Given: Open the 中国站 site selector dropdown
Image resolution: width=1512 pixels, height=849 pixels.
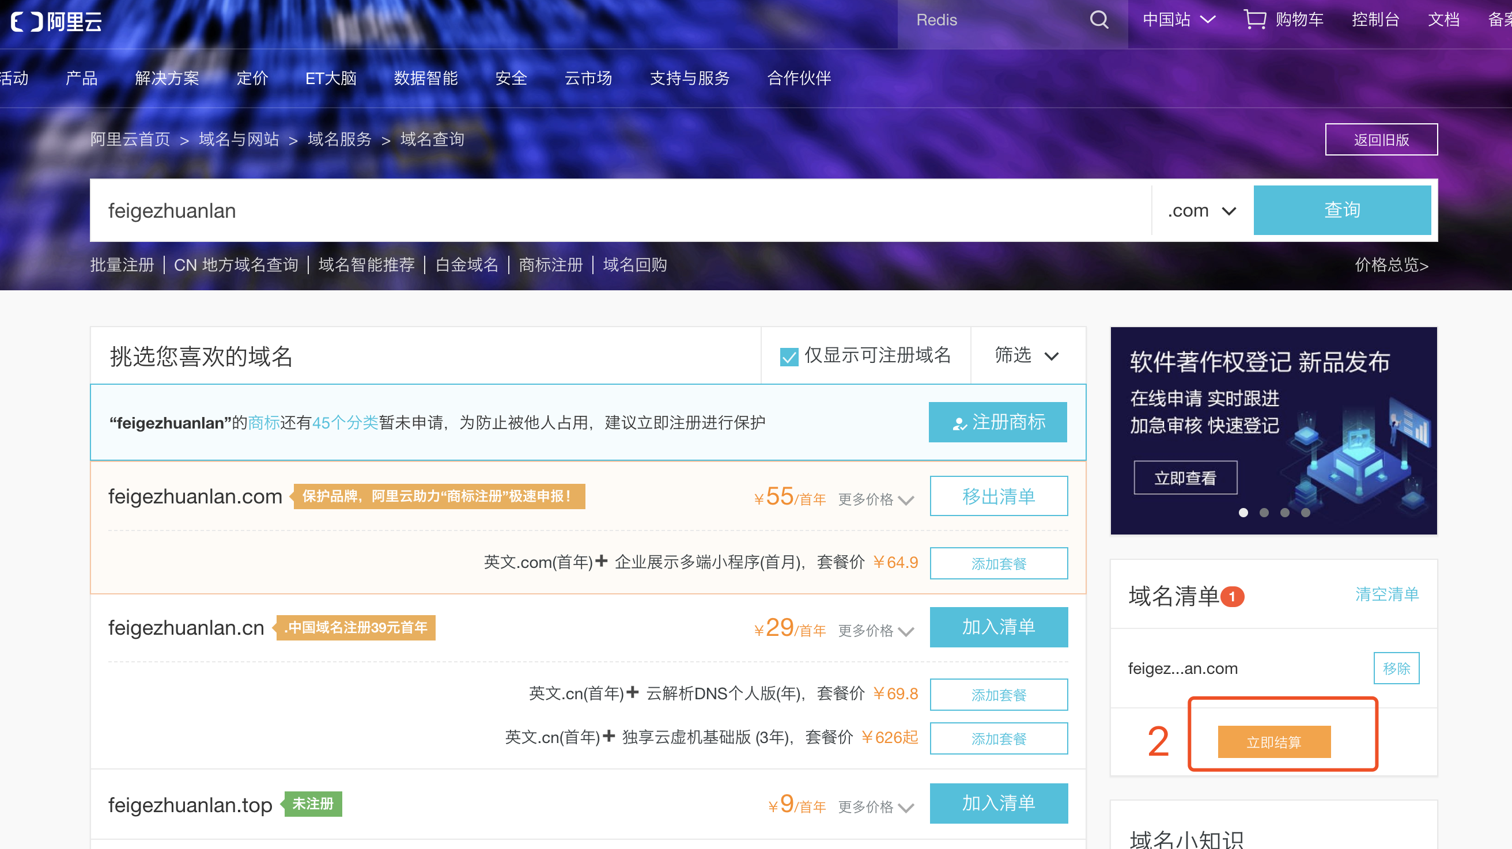Looking at the screenshot, I should [x=1178, y=20].
